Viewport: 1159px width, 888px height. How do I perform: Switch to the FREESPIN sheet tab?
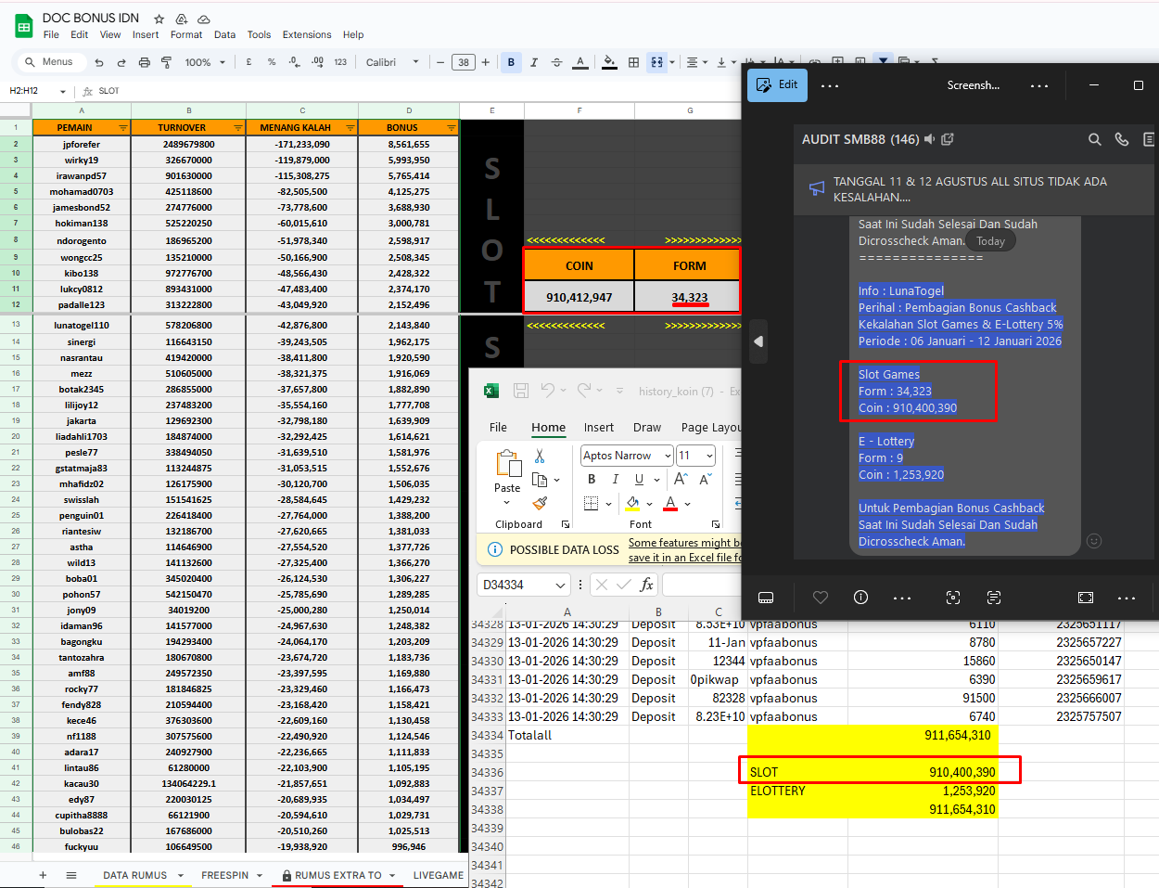point(224,875)
